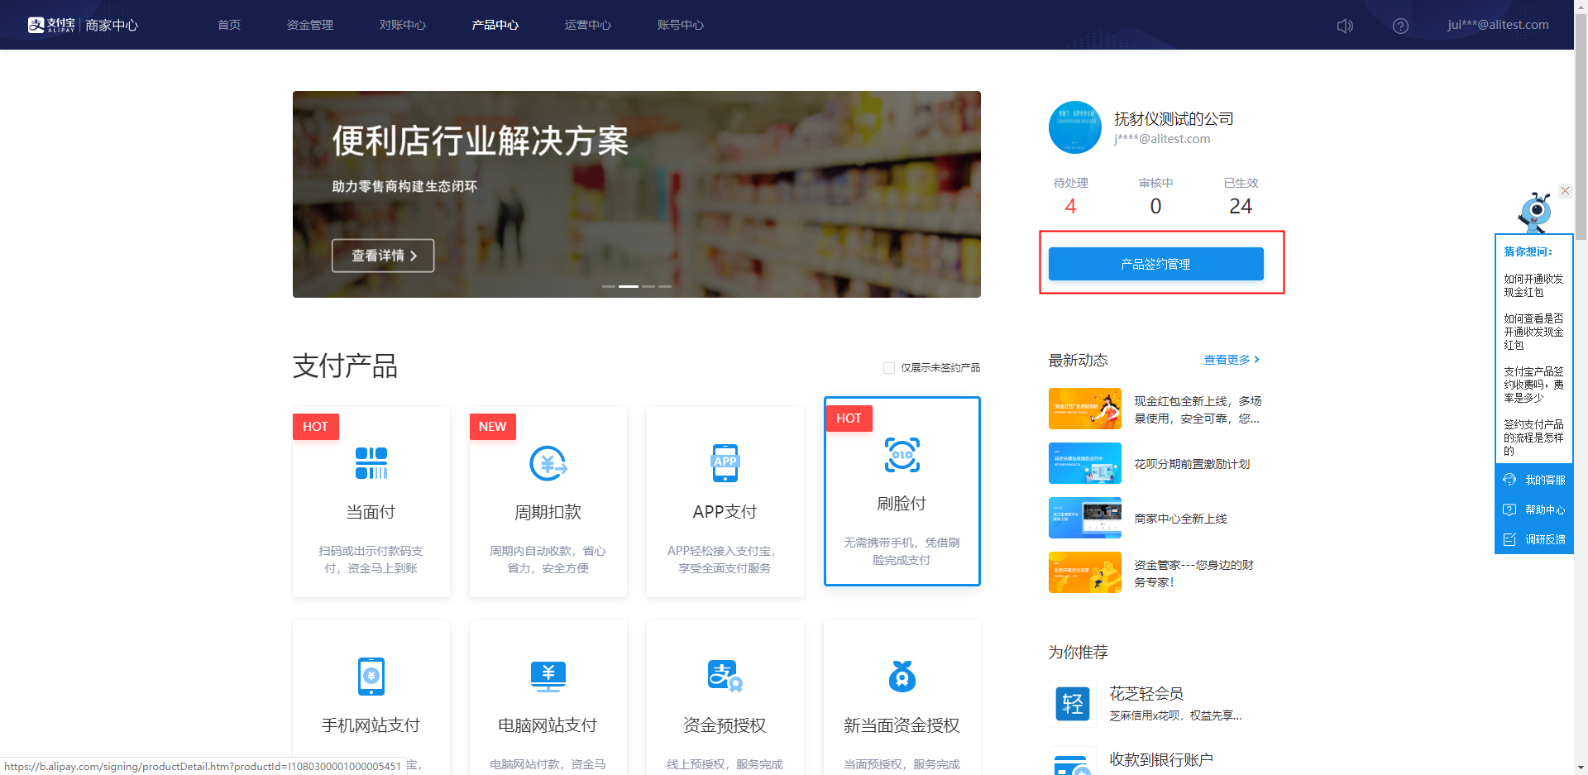
Task: Open the 查看更多 link
Action: (x=1232, y=360)
